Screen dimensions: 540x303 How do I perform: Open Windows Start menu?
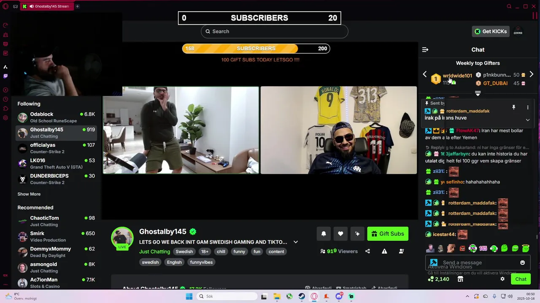pos(189,296)
